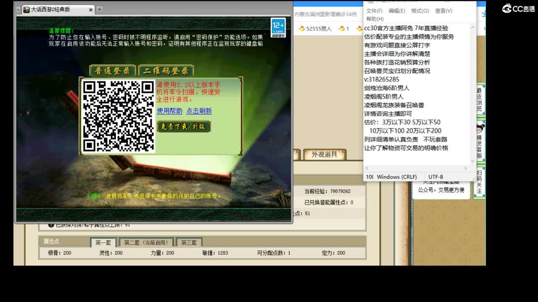The image size is (538, 302).
Task: Click the UTF-8 encoding status entry
Action: (435, 177)
